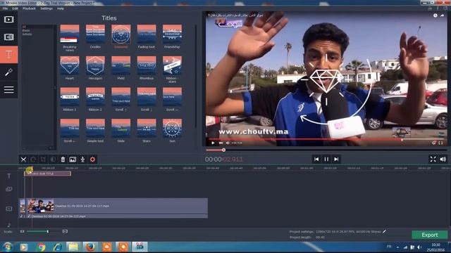451x253 pixels.
Task: Click the titles track T icon
Action: point(9,176)
